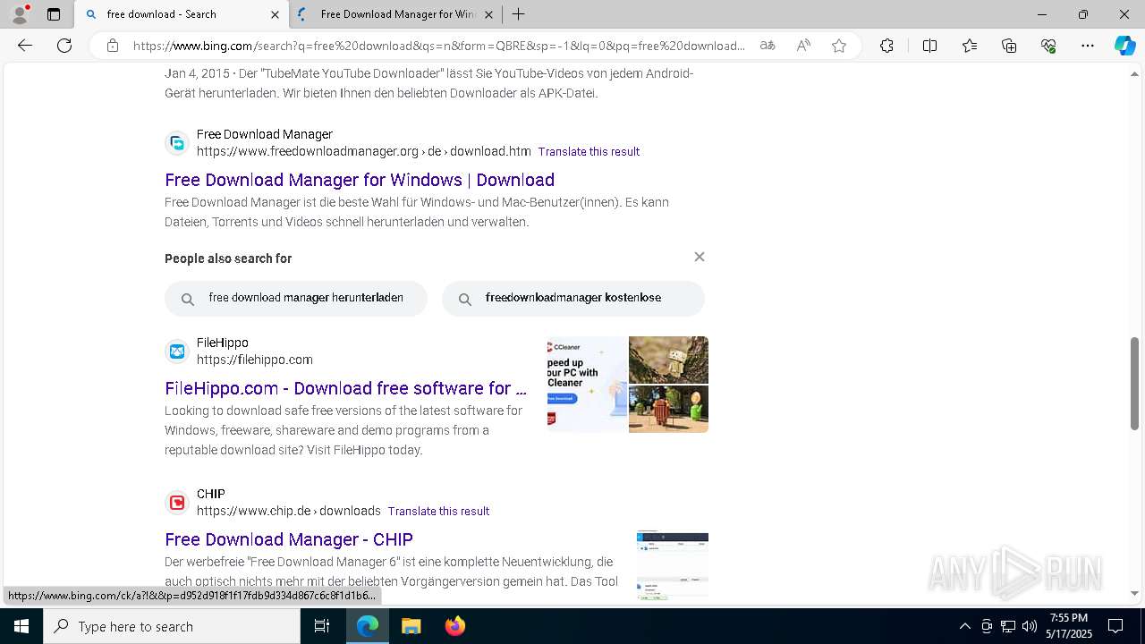Open Task View on the taskbar
Image resolution: width=1145 pixels, height=644 pixels.
(322, 626)
